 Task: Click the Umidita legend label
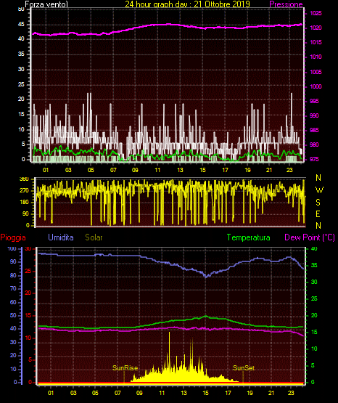pos(61,237)
